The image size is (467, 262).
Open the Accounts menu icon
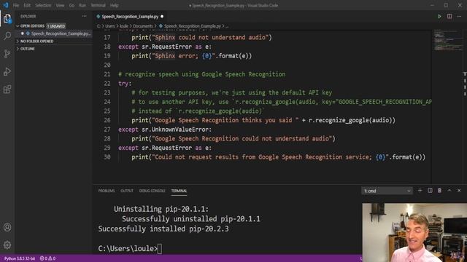(7, 227)
